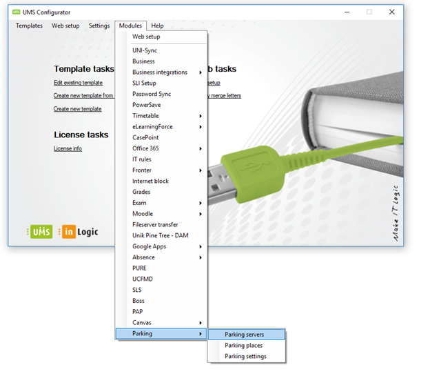
Task: Open the Password Sync module
Action: [152, 94]
